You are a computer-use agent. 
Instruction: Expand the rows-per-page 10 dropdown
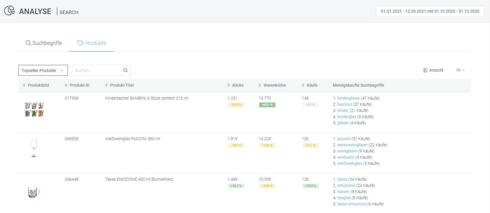(x=460, y=70)
